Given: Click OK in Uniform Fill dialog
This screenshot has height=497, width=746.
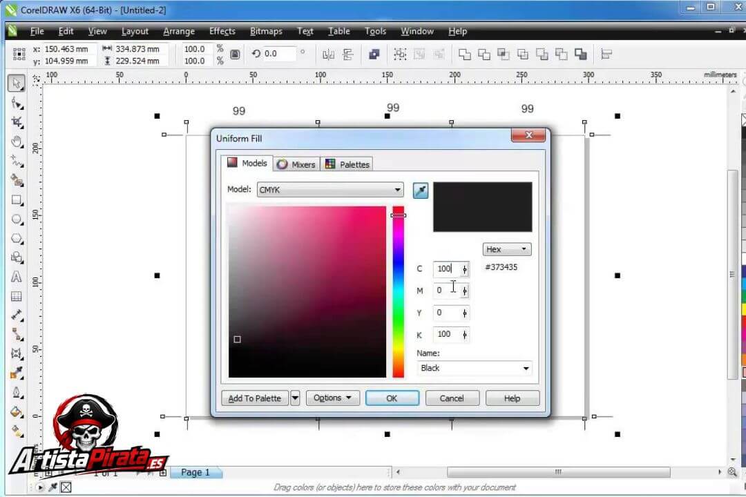Looking at the screenshot, I should (x=392, y=398).
